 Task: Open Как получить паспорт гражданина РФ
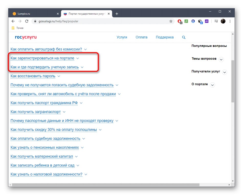click(44, 103)
